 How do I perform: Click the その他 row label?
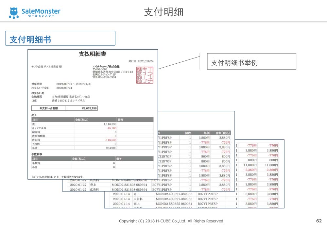click(36, 144)
